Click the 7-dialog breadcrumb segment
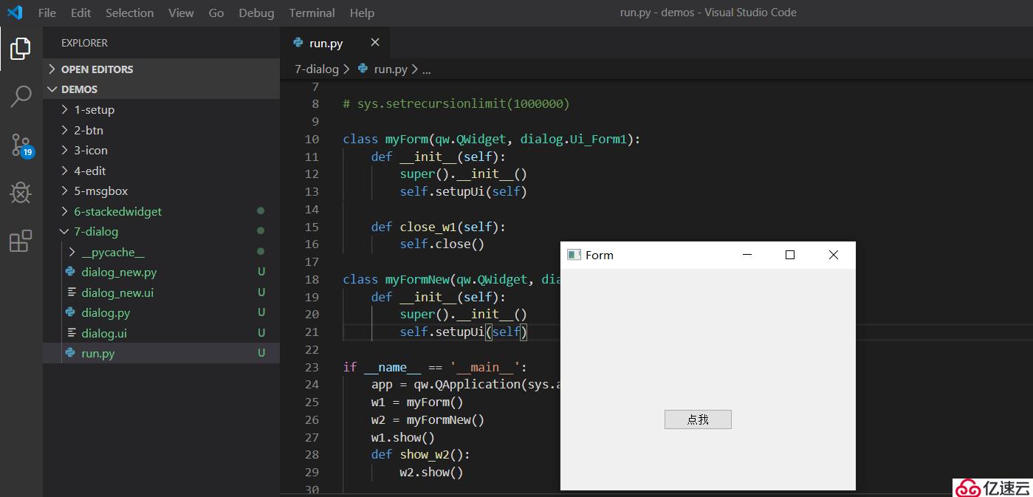This screenshot has height=497, width=1033. point(316,69)
